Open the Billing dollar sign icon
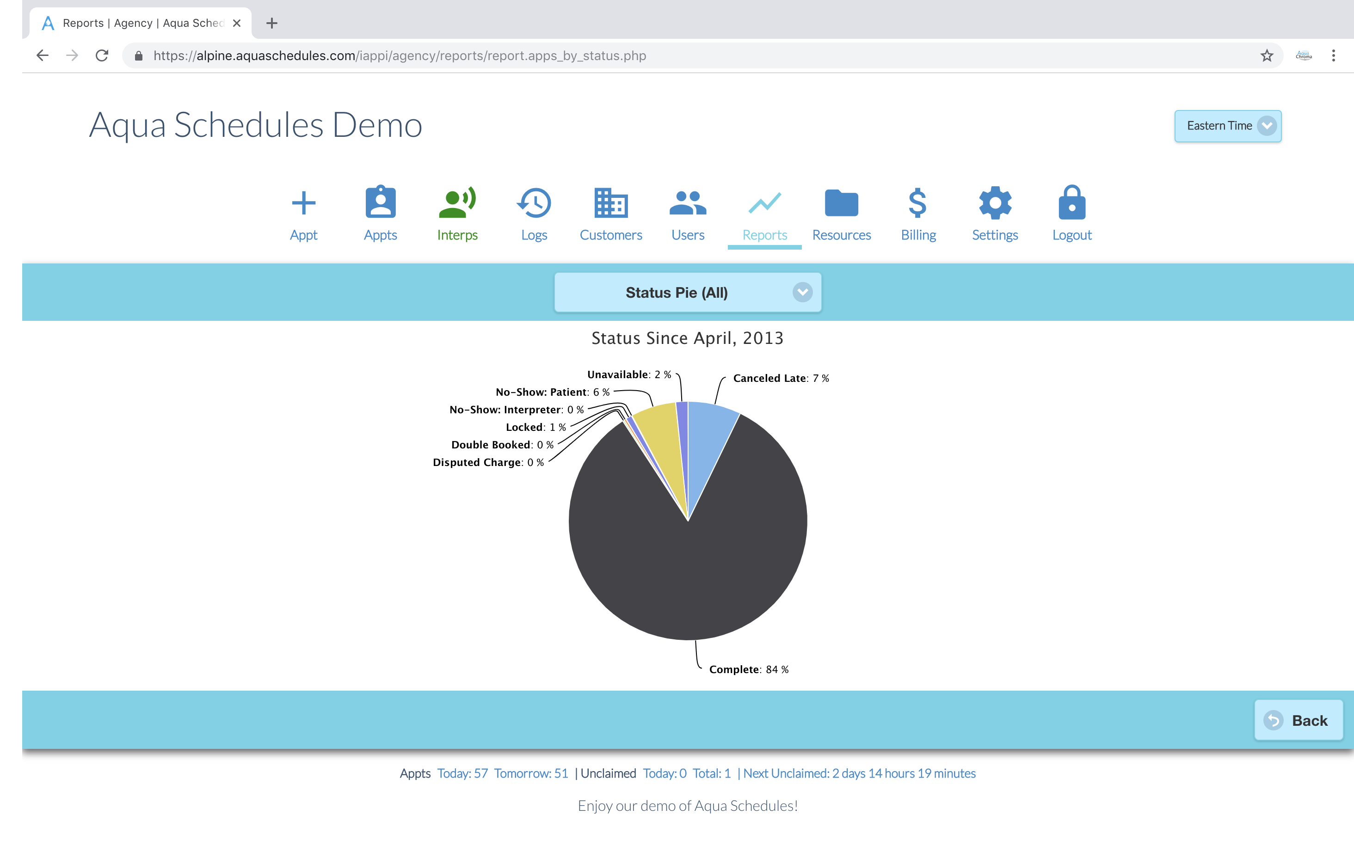 [x=917, y=203]
